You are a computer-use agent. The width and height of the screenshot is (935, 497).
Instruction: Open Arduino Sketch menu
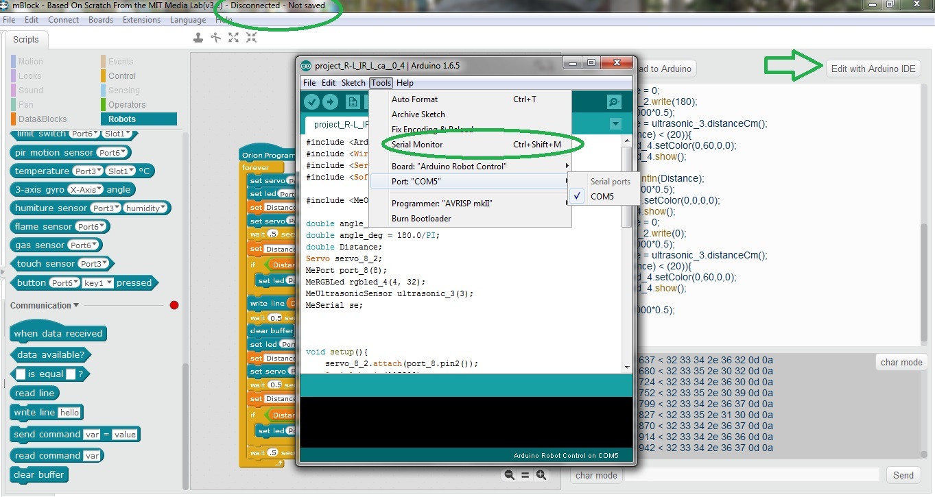pyautogui.click(x=353, y=83)
